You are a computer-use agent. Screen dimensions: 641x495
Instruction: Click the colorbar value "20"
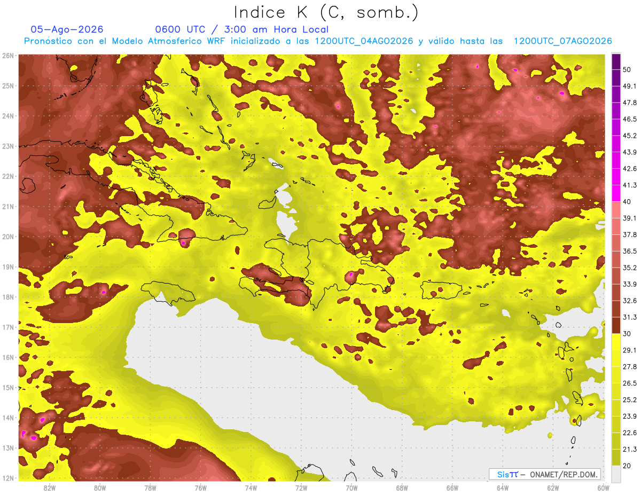pos(627,466)
